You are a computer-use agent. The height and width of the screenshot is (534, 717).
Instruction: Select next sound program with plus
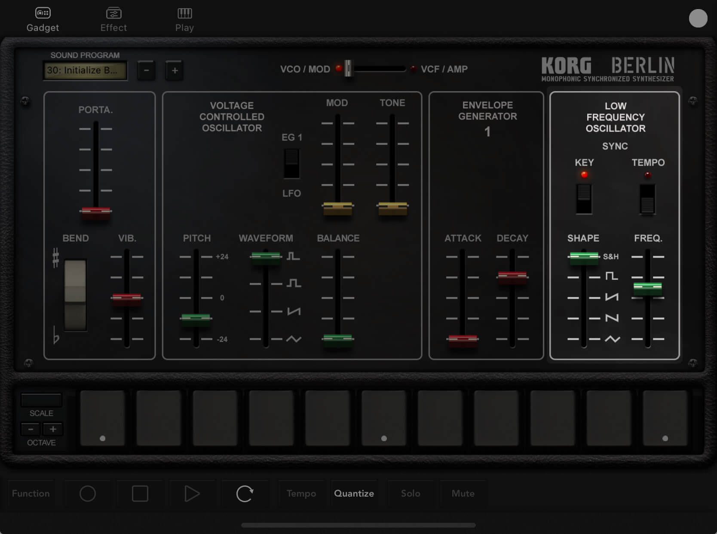[x=175, y=71]
